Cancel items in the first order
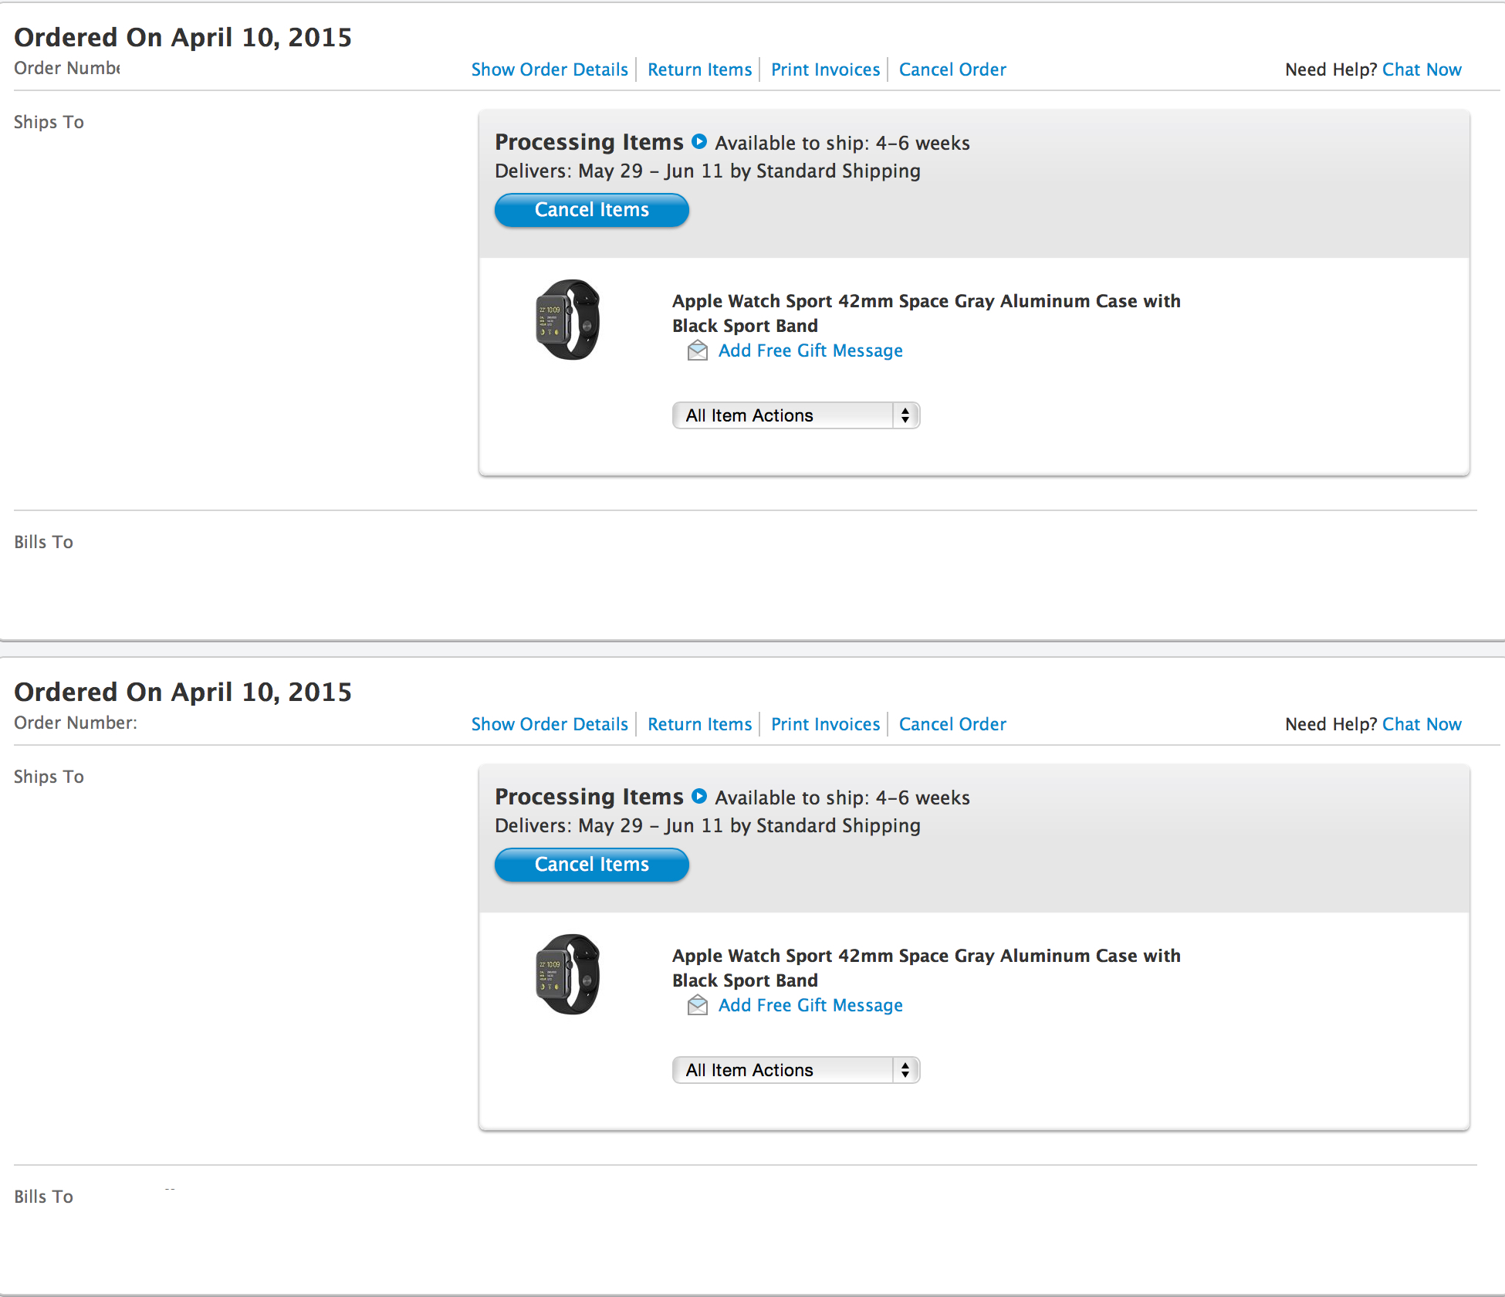The image size is (1505, 1297). [x=592, y=210]
